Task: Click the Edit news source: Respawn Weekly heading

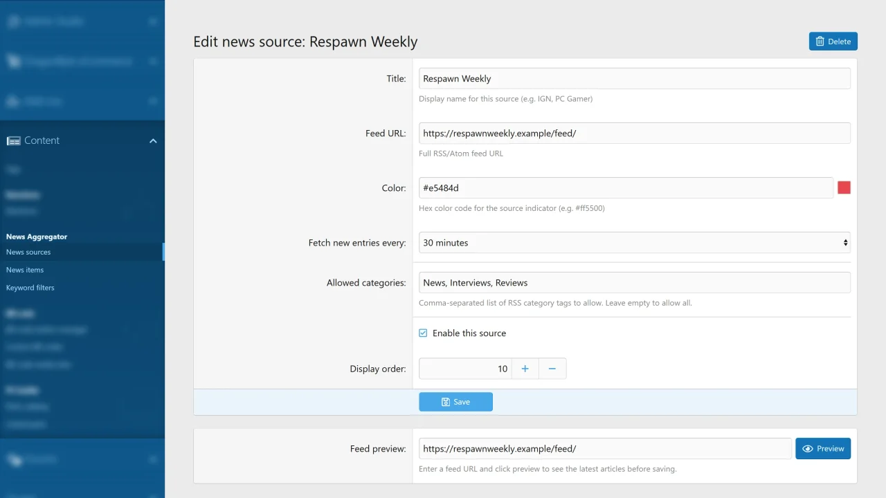Action: click(305, 41)
